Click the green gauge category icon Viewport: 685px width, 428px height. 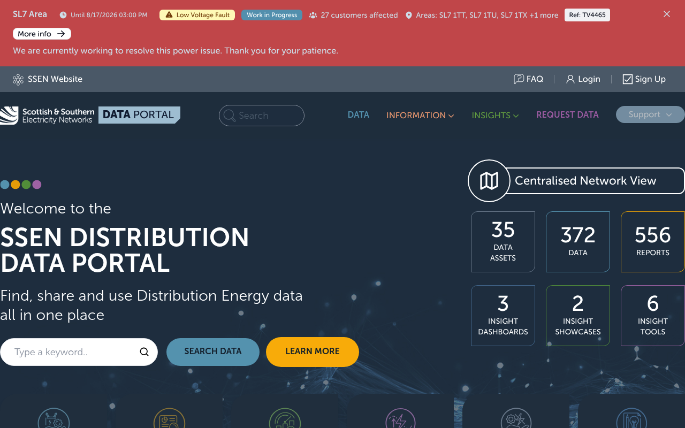click(285, 418)
